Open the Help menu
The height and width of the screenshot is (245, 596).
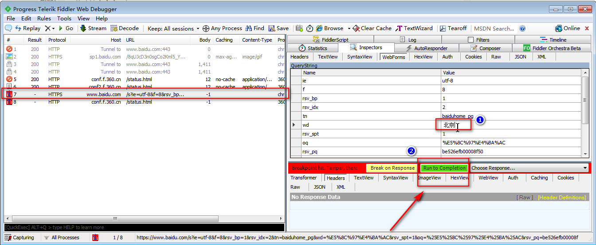coord(102,19)
